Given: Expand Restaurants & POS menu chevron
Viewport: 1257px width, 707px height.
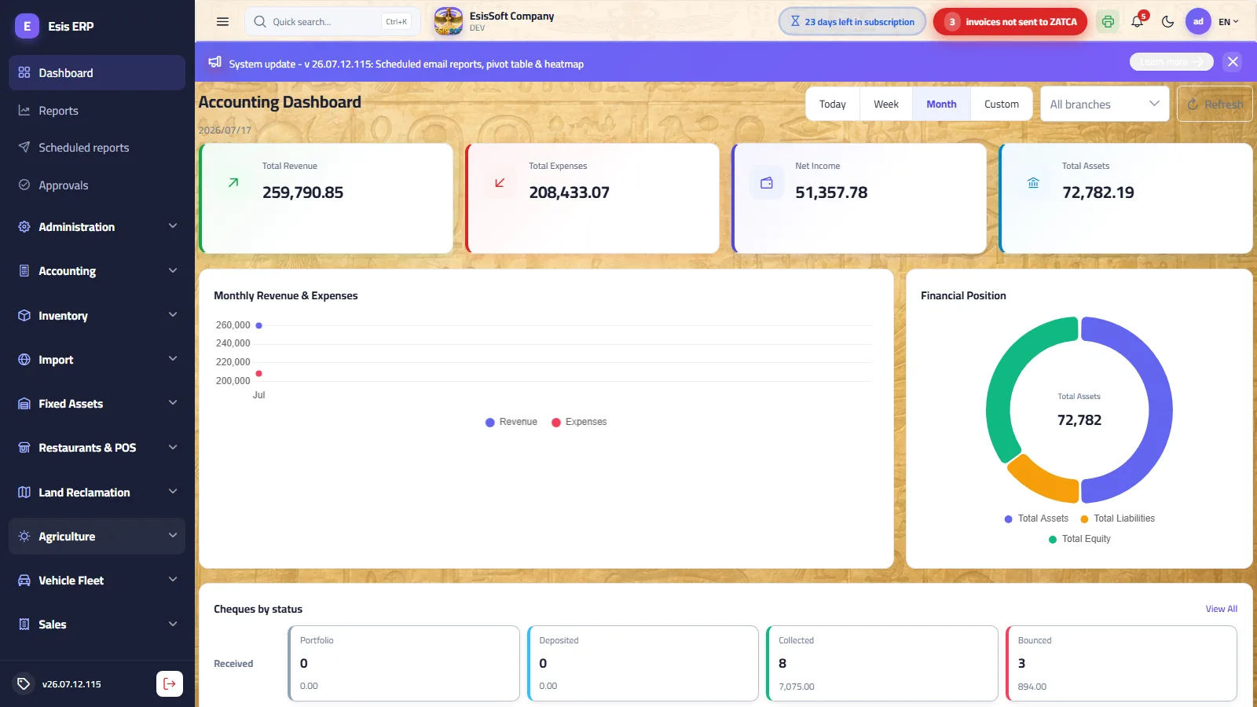Looking at the screenshot, I should pyautogui.click(x=173, y=448).
